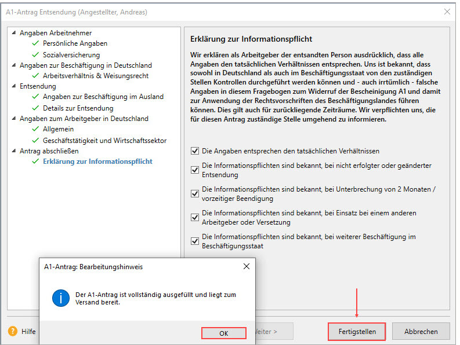Open Geschäftstätigkeit und Wirtschaftssektor page
The image size is (460, 345).
(104, 141)
